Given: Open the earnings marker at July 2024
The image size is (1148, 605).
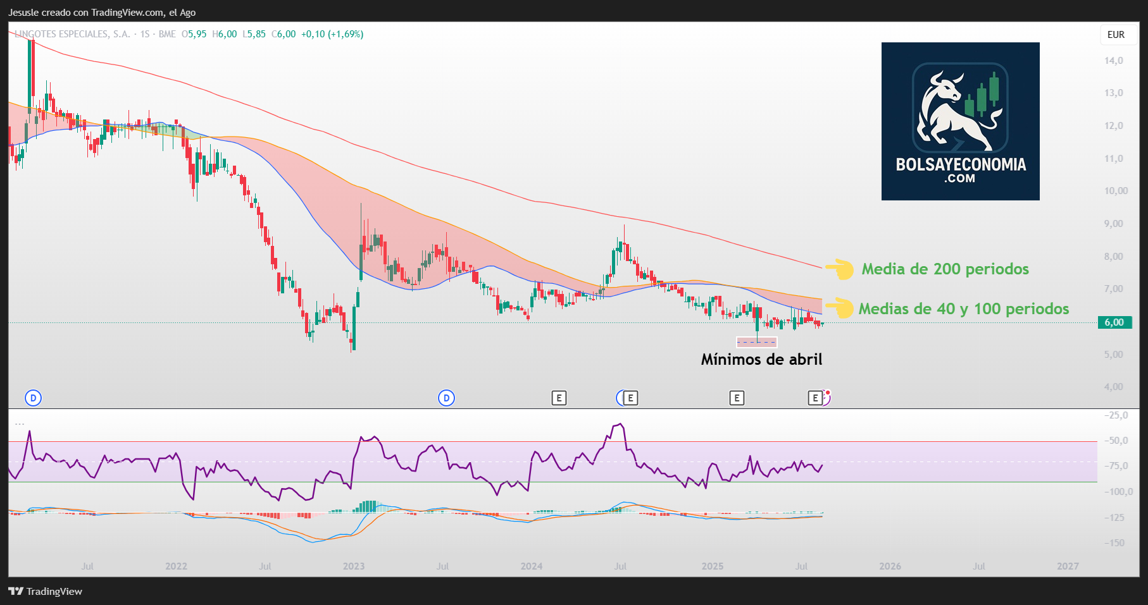Looking at the screenshot, I should (x=630, y=398).
